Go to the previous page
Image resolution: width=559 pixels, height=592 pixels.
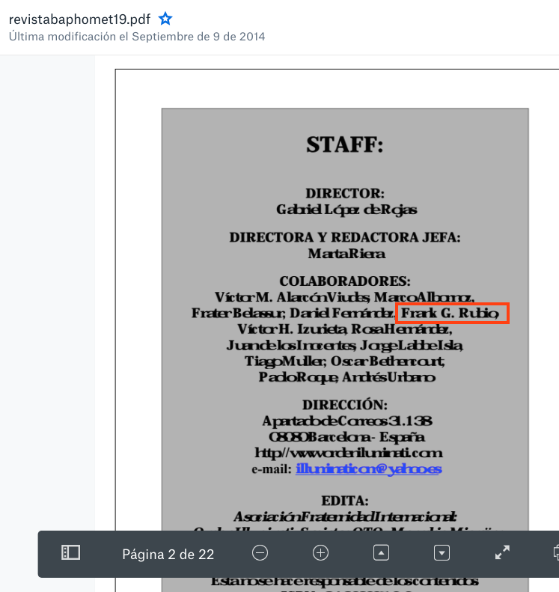point(381,553)
